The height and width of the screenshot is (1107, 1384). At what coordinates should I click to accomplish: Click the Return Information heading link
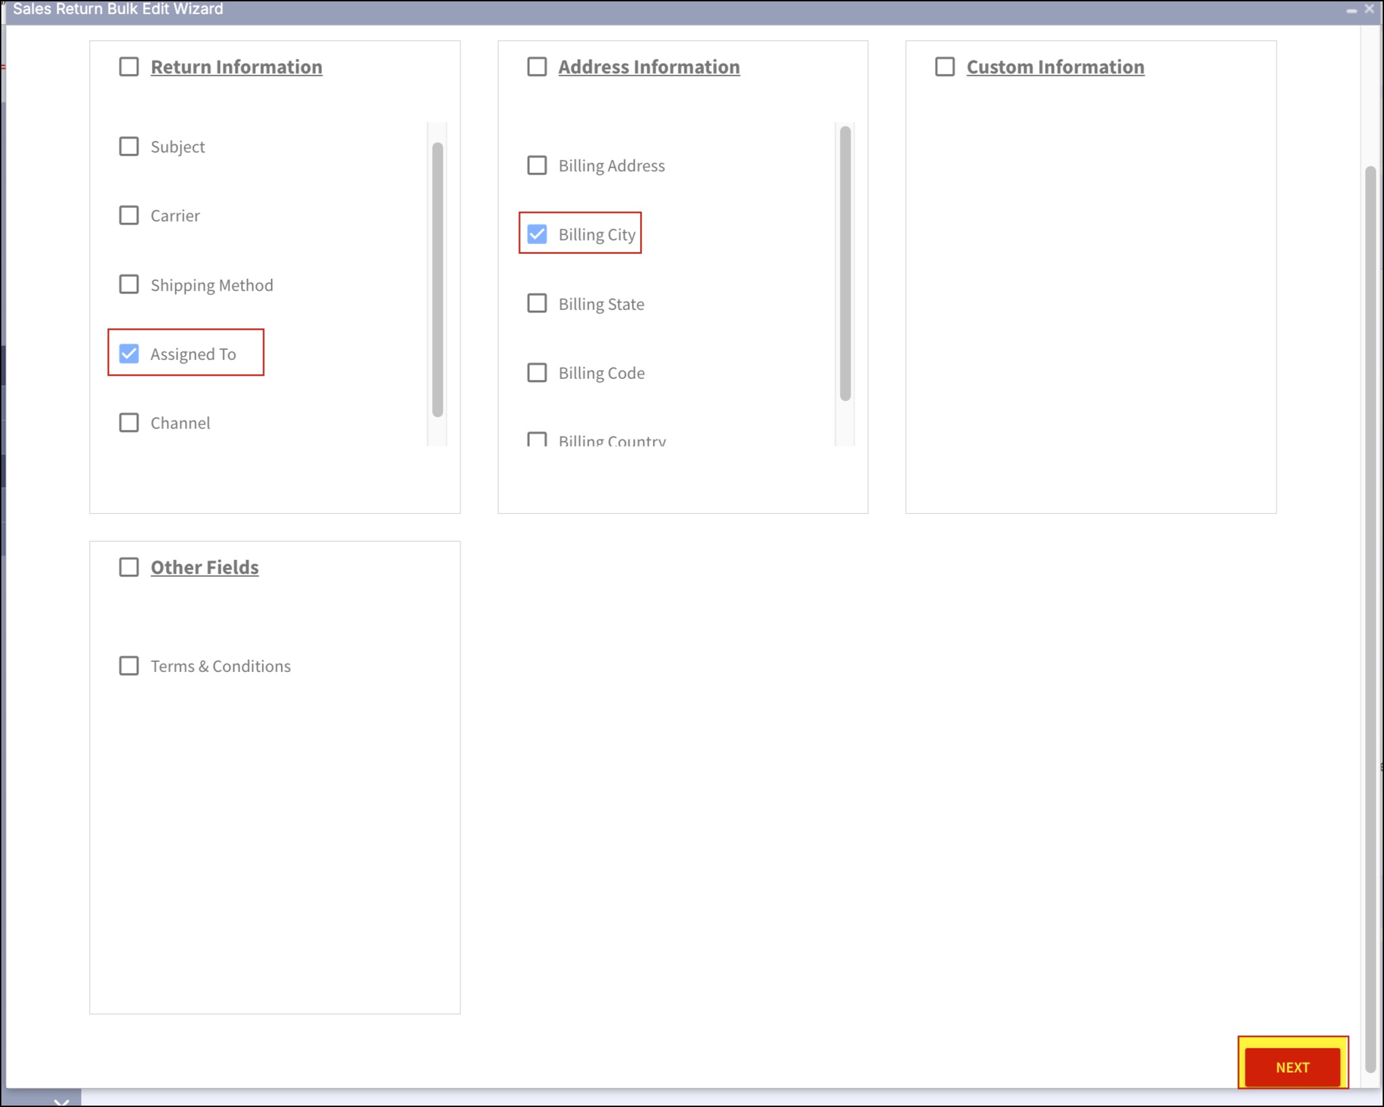[236, 67]
